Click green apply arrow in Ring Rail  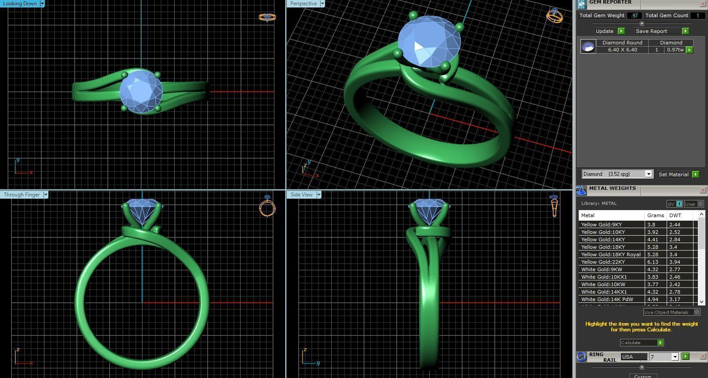685,356
